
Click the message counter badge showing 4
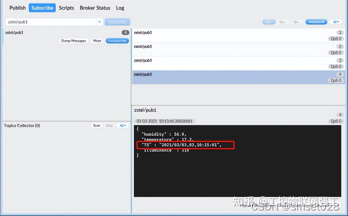tap(125, 32)
